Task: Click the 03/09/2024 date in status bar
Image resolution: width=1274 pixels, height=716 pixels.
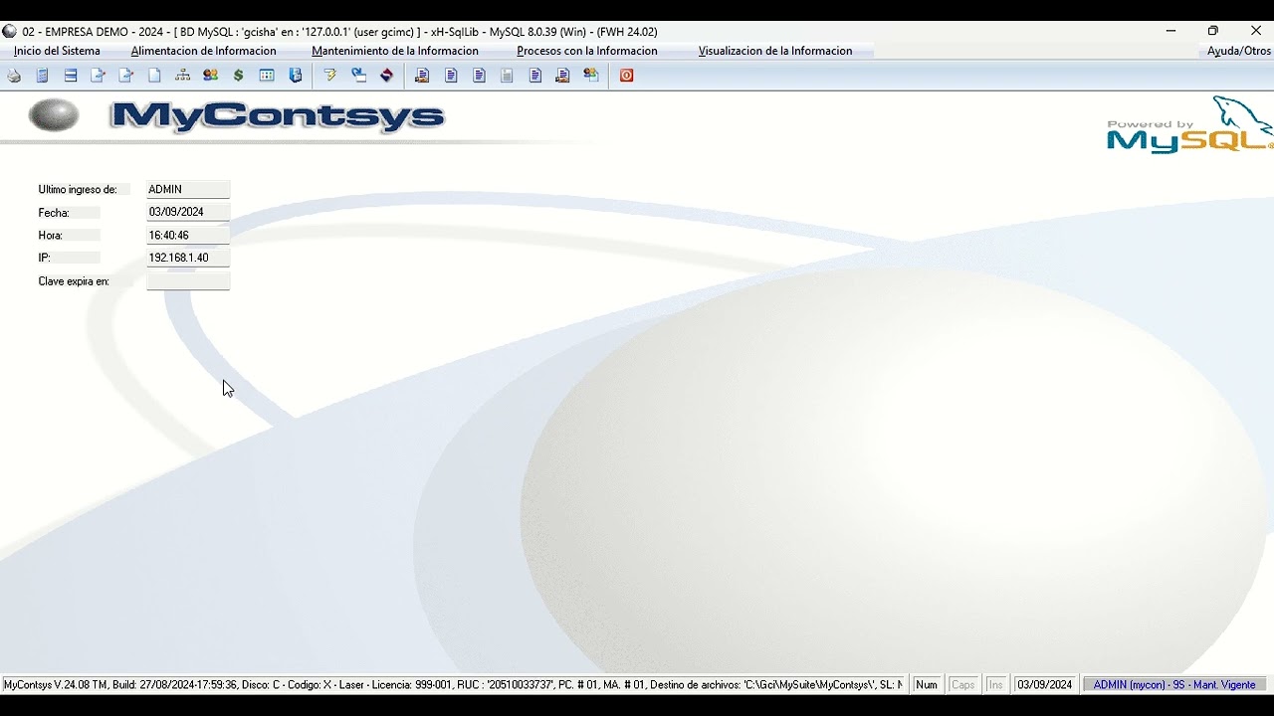Action: tap(1045, 684)
